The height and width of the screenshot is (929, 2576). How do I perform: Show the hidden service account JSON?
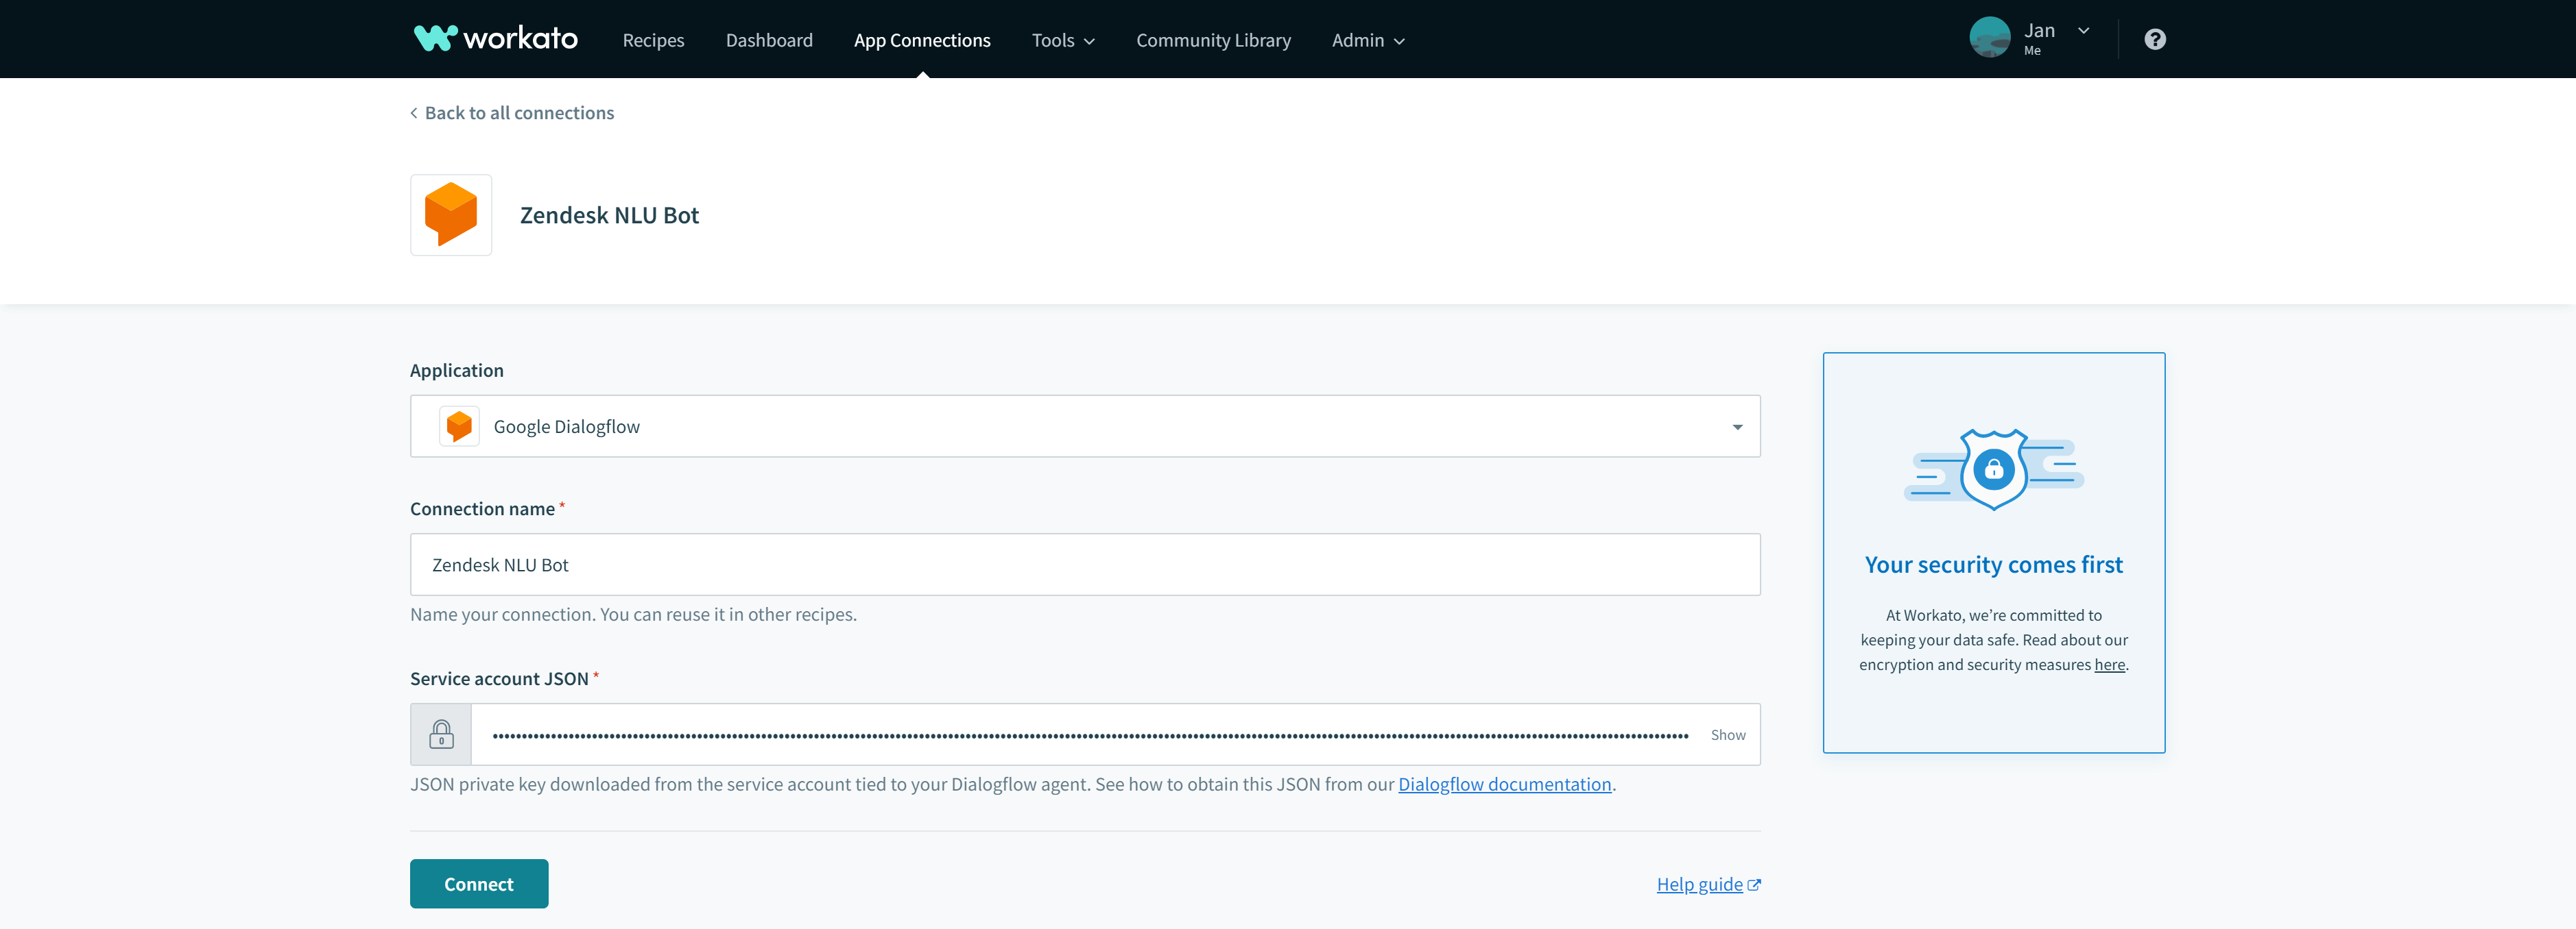(1727, 734)
